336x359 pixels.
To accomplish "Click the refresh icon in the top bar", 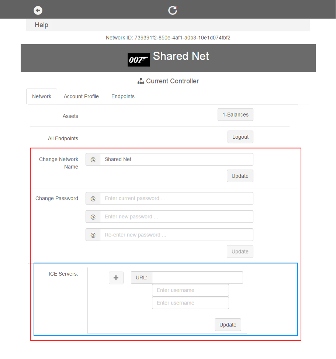I will point(173,10).
